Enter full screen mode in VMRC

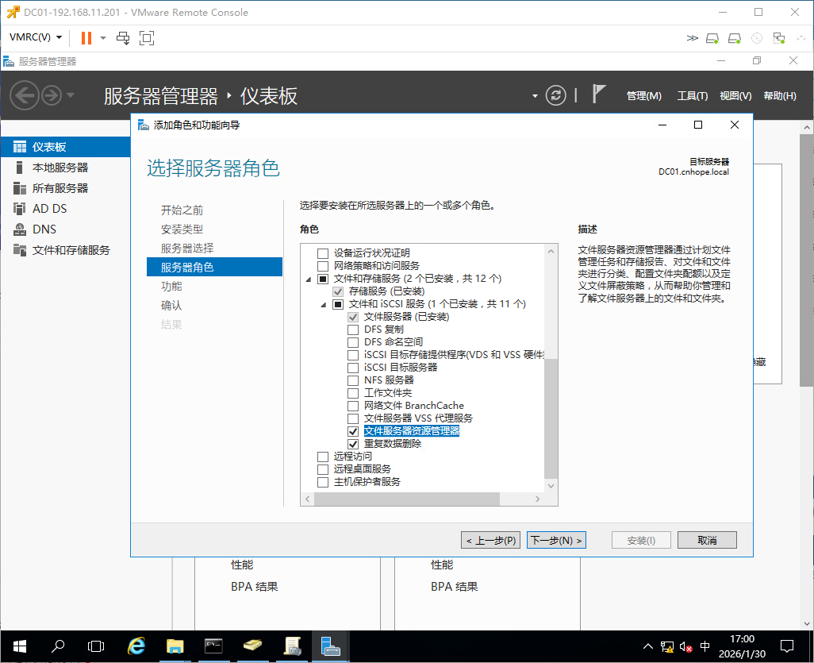147,38
